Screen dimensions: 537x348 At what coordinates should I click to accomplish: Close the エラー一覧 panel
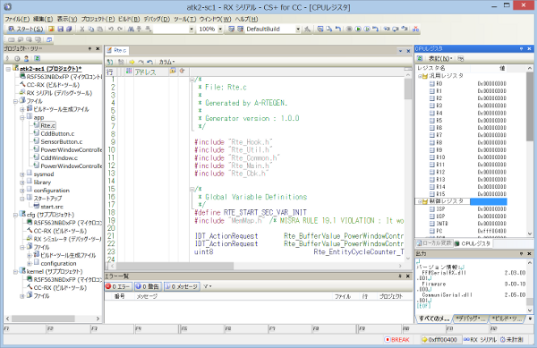coord(408,276)
